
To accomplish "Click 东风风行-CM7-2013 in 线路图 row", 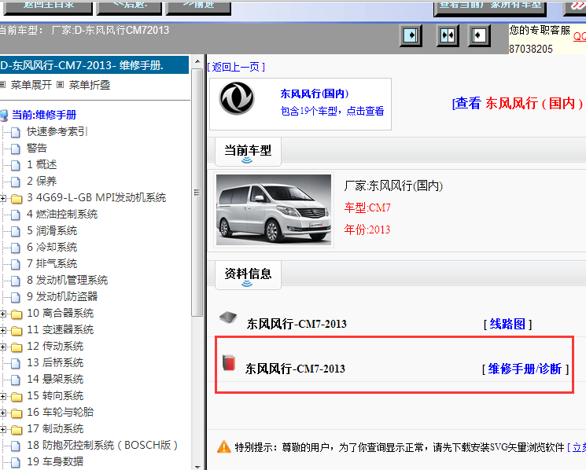I will pyautogui.click(x=297, y=324).
